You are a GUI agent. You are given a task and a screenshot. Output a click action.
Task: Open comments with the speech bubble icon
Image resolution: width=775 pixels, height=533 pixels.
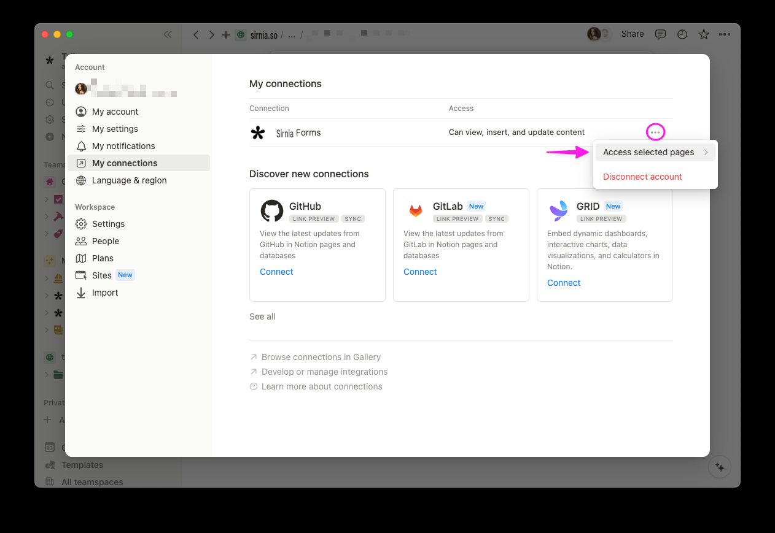tap(660, 34)
